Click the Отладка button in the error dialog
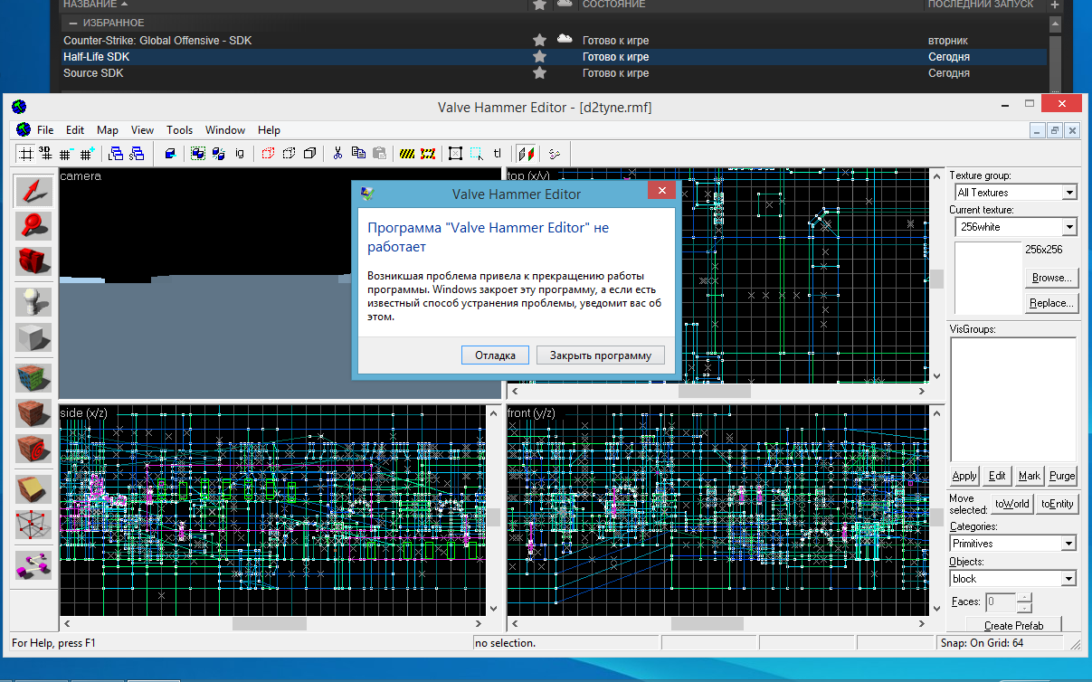 pos(495,355)
